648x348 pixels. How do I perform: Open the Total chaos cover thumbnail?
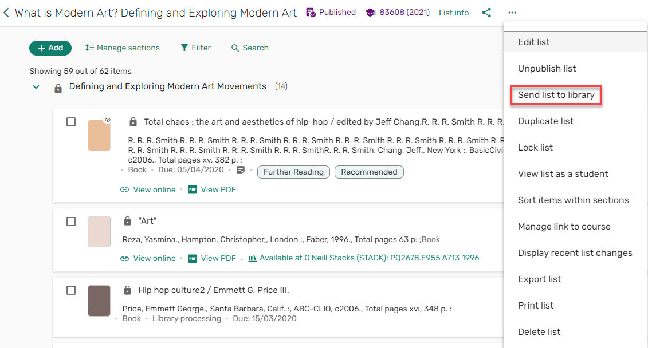point(99,136)
